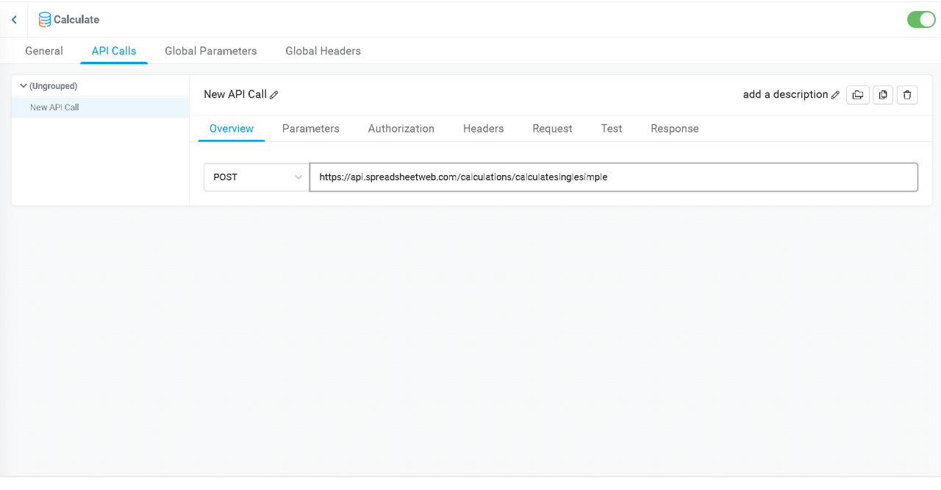Click the pencil icon next to add a description

[836, 95]
